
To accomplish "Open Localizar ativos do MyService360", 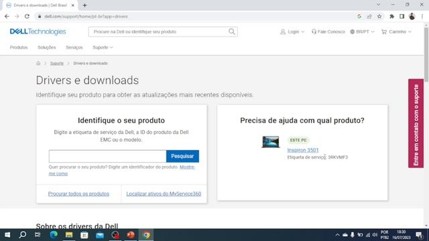I will (164, 193).
